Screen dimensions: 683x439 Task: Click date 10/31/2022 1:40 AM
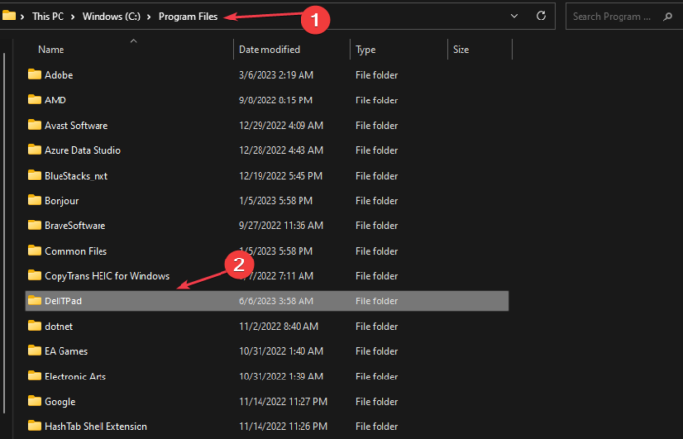tap(281, 351)
